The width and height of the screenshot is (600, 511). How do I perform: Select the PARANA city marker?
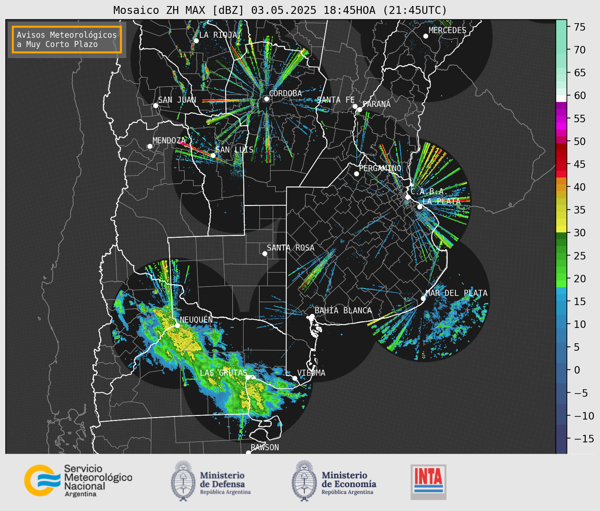click(x=360, y=109)
